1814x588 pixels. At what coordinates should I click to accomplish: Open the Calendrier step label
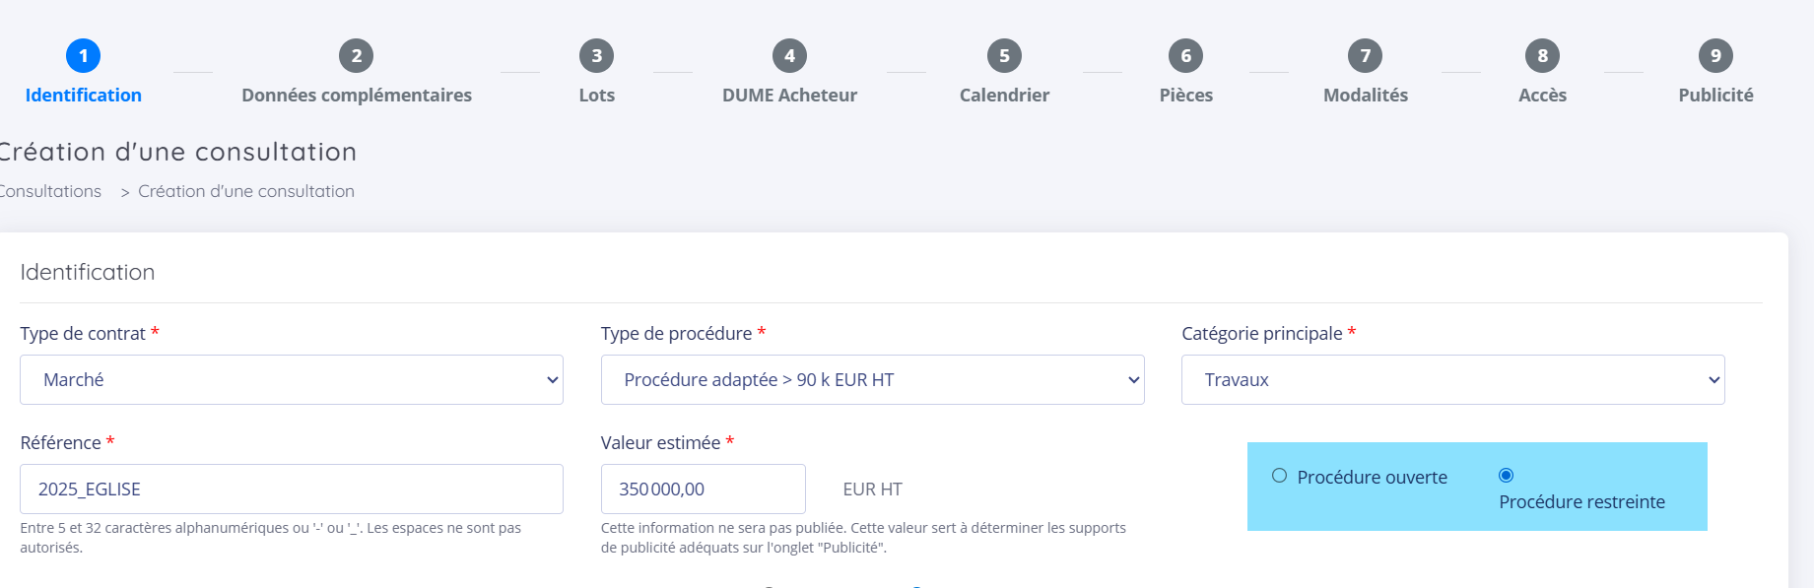[x=1004, y=96]
